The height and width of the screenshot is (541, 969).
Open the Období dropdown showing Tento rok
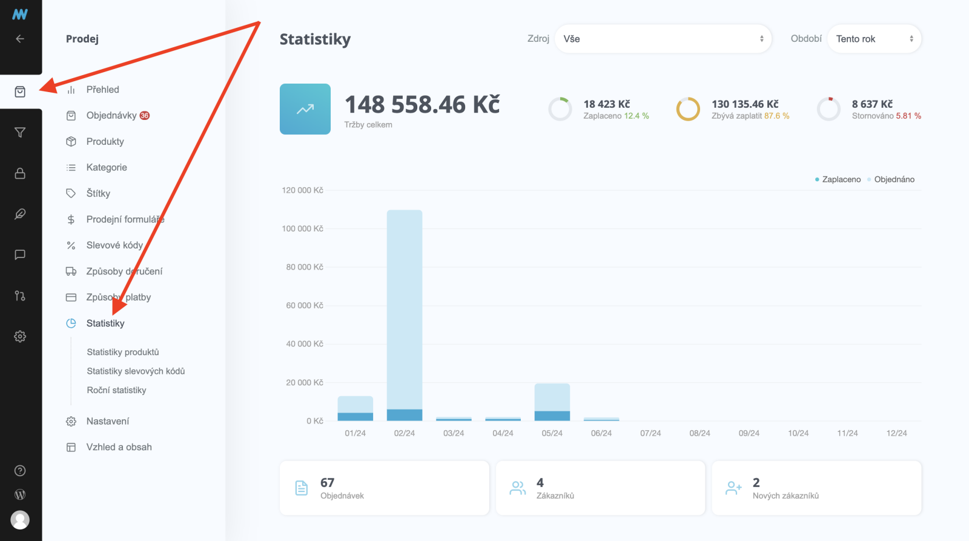(x=874, y=39)
